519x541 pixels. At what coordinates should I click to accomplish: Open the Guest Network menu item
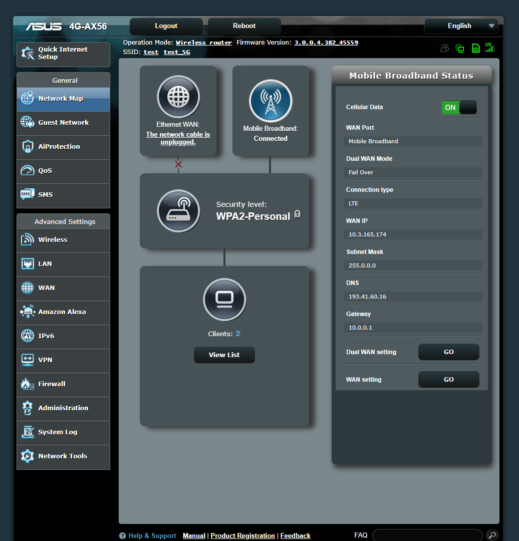pyautogui.click(x=64, y=123)
